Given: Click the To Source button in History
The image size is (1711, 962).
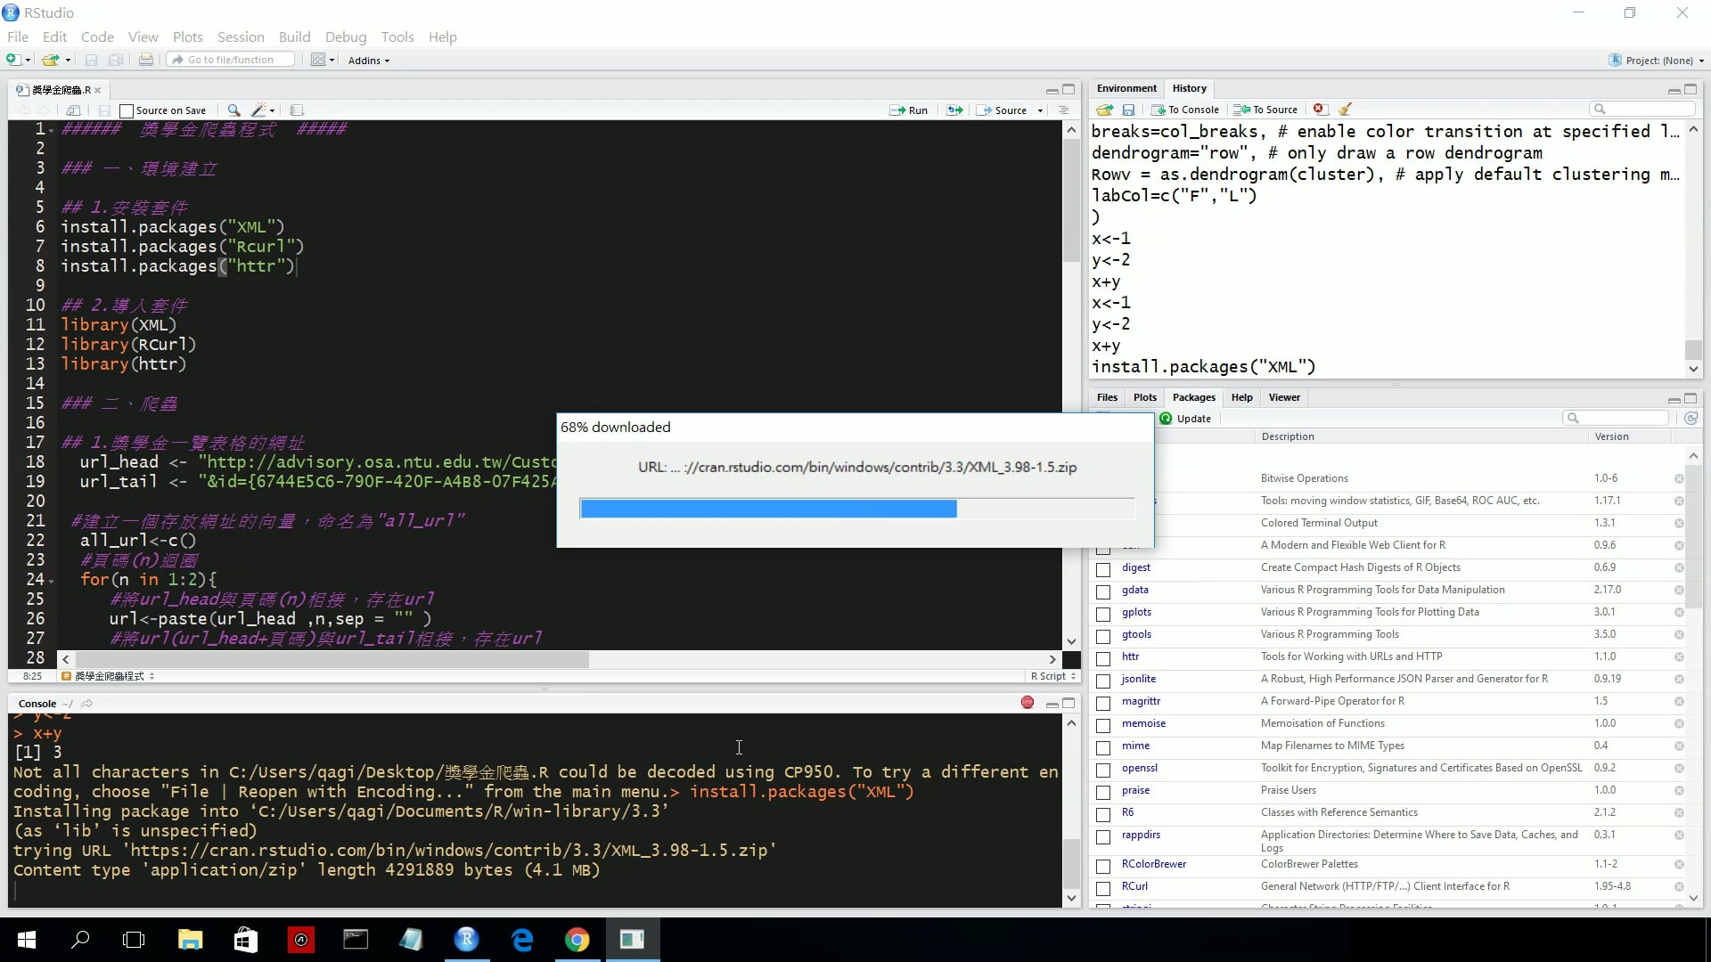Looking at the screenshot, I should point(1265,110).
